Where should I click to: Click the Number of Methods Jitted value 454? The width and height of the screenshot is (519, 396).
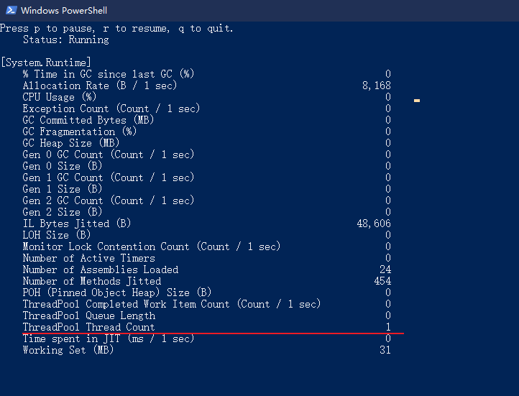[x=382, y=281]
